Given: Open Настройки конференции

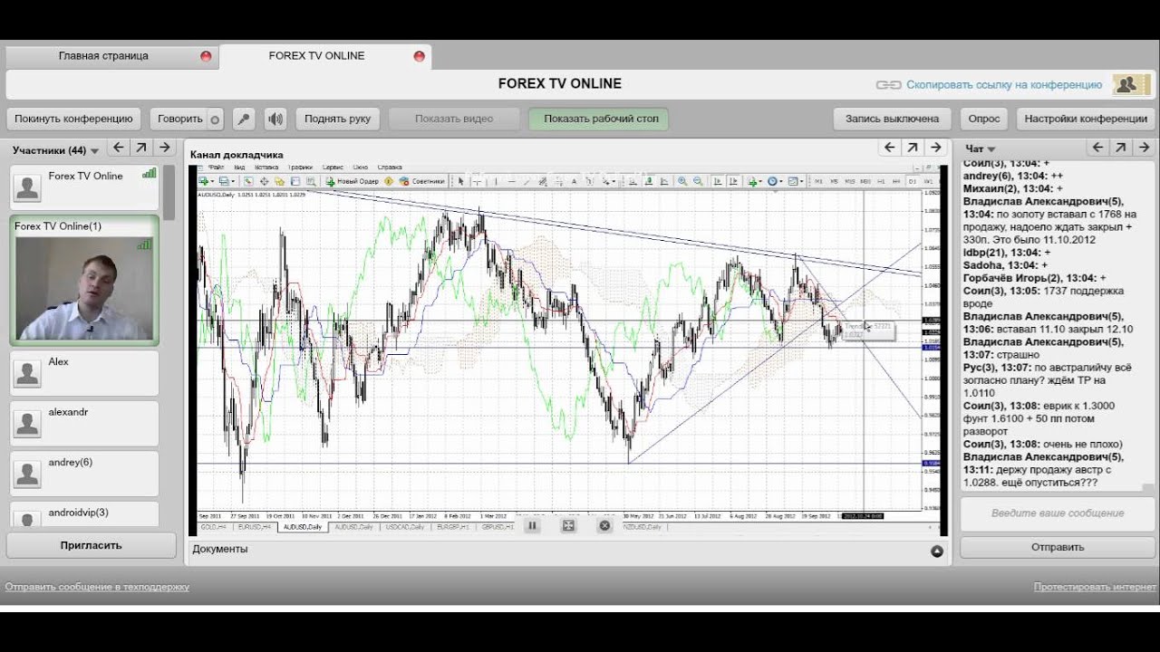Looking at the screenshot, I should 1086,119.
